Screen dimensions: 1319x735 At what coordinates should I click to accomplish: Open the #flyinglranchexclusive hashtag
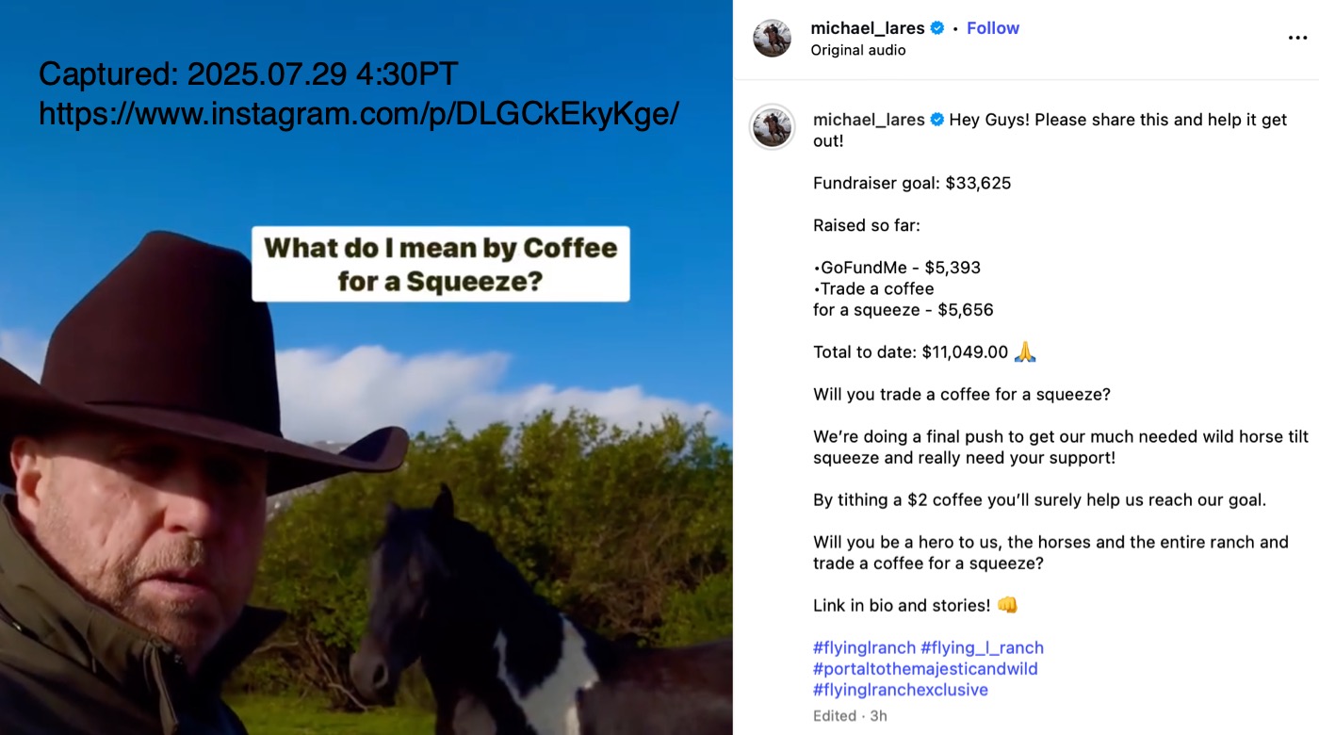click(901, 690)
